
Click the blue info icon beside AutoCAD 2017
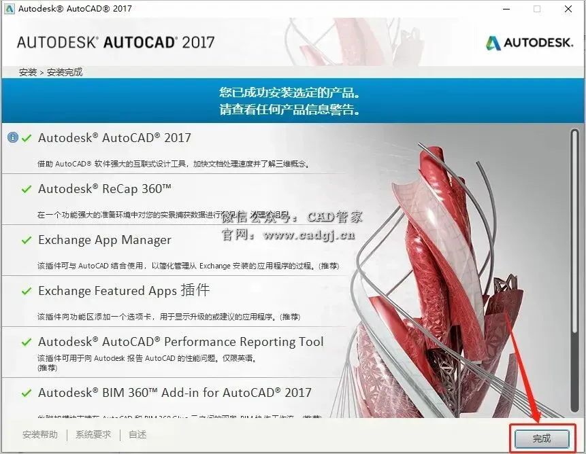coord(13,138)
